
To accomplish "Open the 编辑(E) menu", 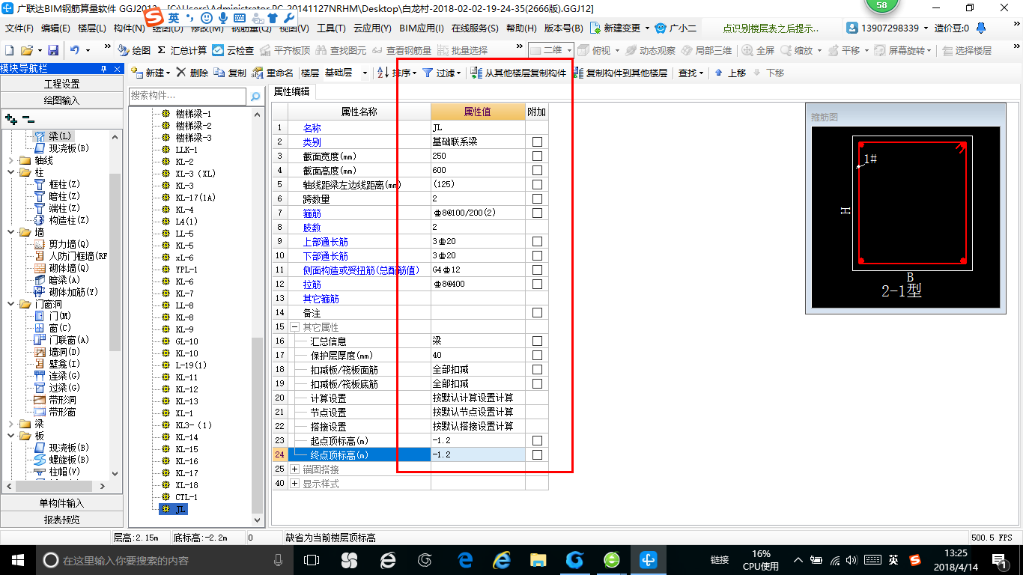I will pos(55,28).
